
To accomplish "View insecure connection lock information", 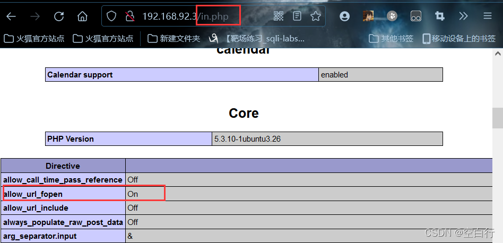I will pos(129,16).
